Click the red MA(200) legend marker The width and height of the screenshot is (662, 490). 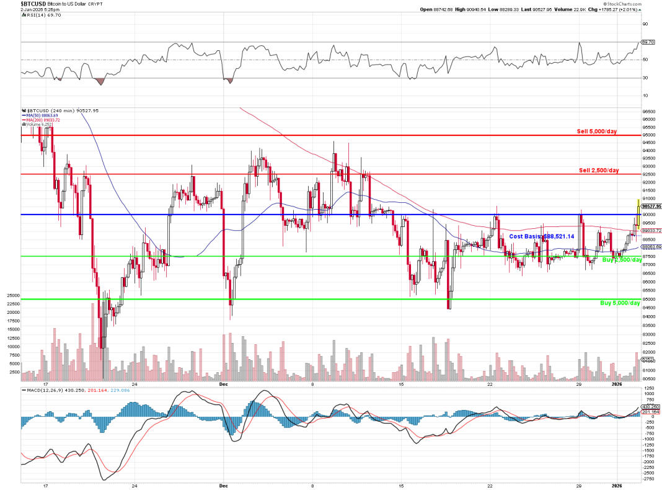pos(22,120)
